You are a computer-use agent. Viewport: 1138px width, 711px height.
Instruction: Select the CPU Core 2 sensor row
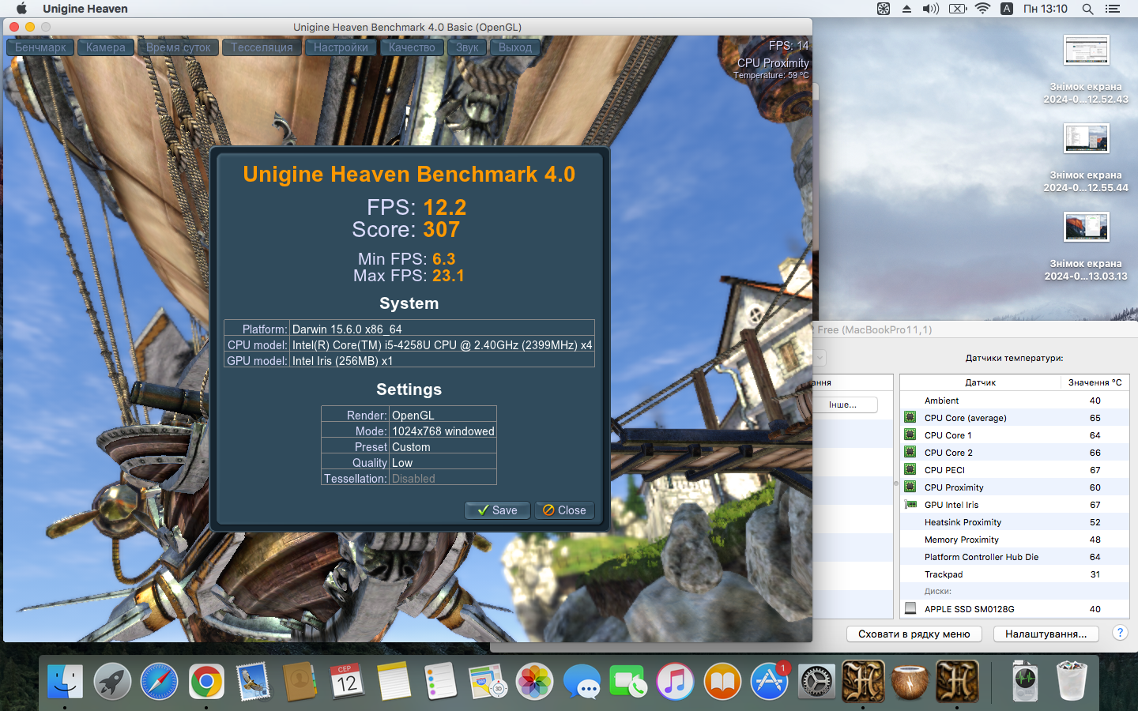point(1014,453)
